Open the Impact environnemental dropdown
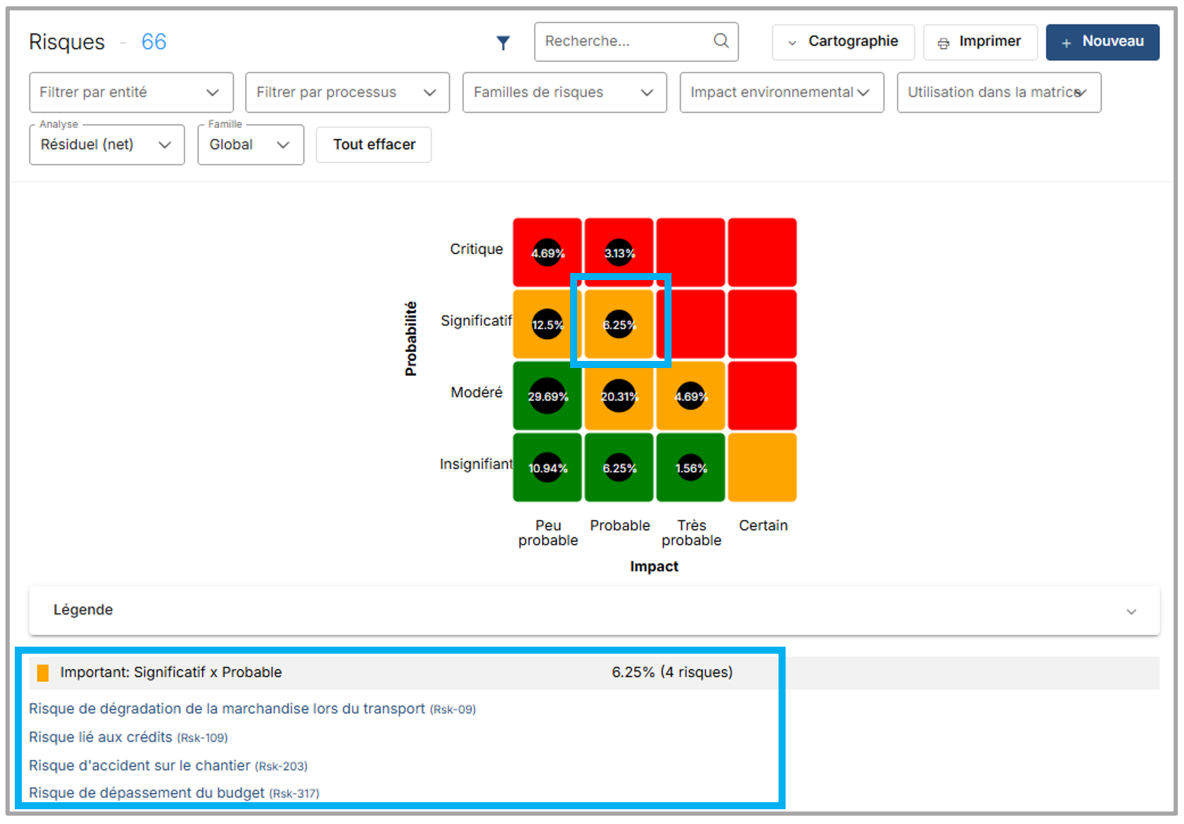 781,92
